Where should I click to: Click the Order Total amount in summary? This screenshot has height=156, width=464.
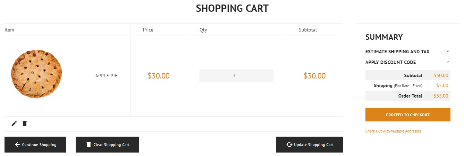[x=441, y=96]
